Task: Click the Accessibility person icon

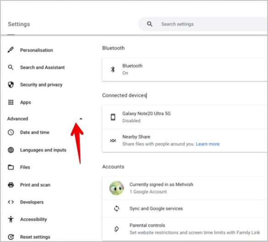Action: [11, 219]
